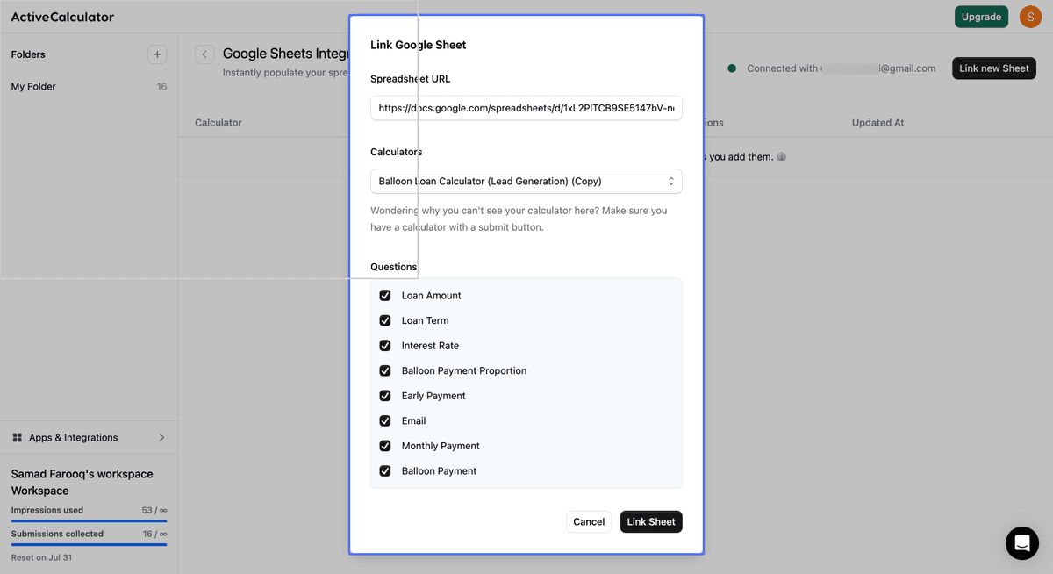Screen dimensions: 1053x574
Task: Toggle the Interest Rate checkbox
Action: [385, 346]
